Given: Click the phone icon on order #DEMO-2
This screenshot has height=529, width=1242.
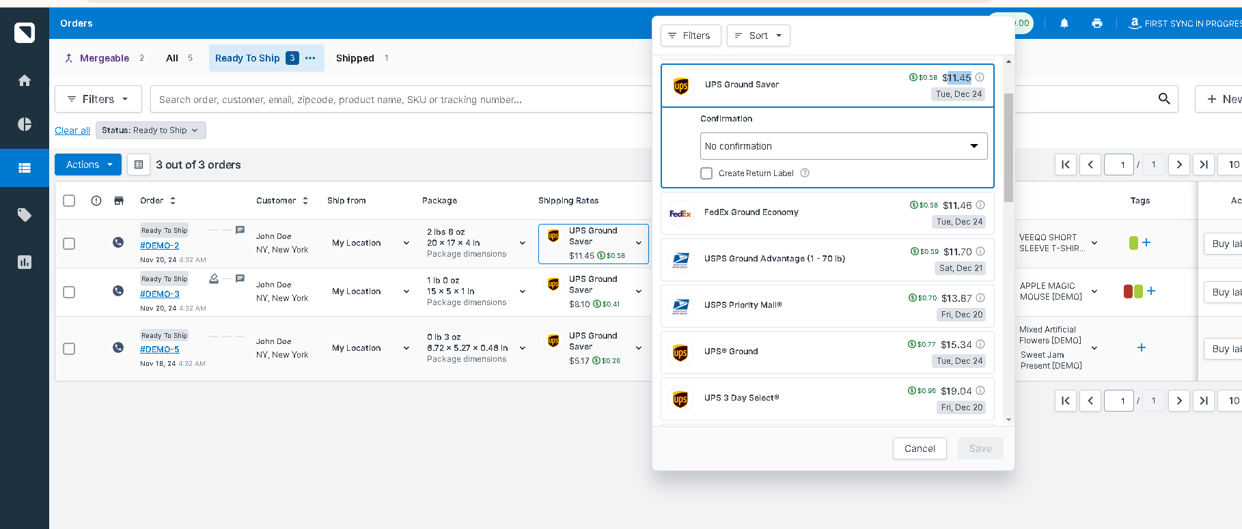Looking at the screenshot, I should pyautogui.click(x=118, y=242).
